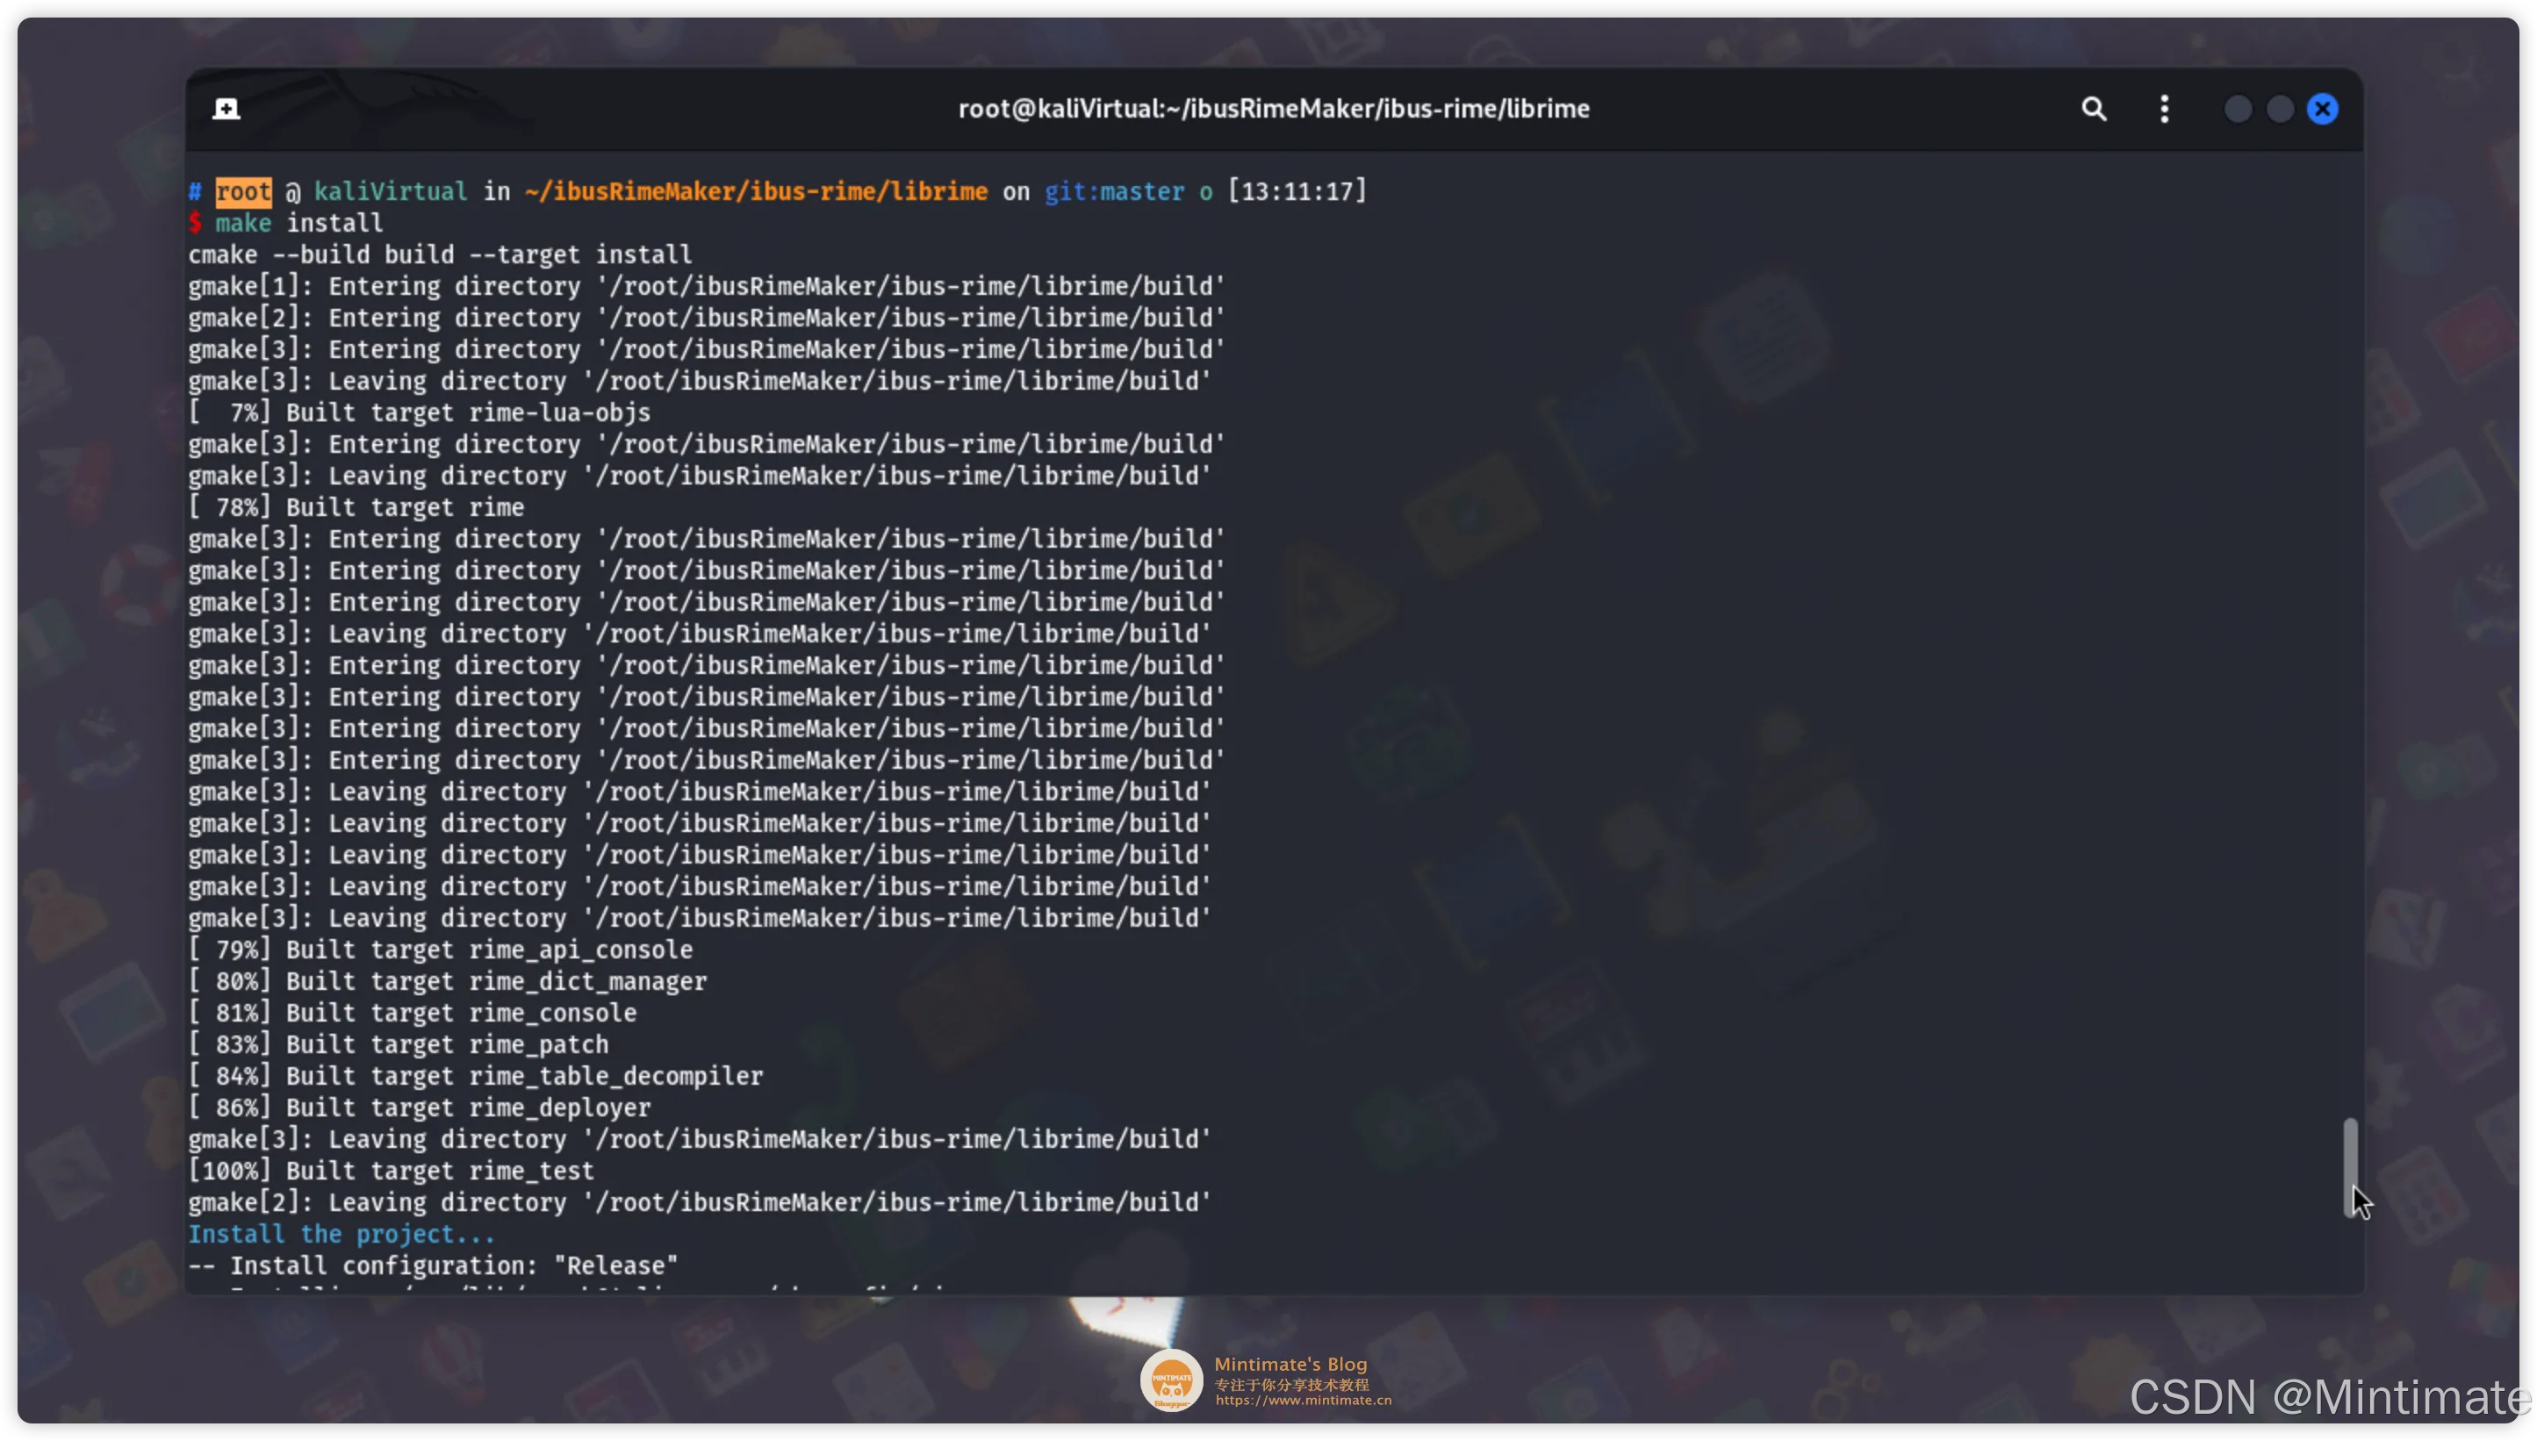Click '[ 86%] Built target rime_deployer' line
The height and width of the screenshot is (1441, 2537).
point(420,1108)
